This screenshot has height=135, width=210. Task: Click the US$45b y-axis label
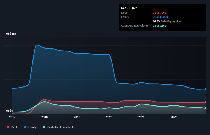[11, 34]
